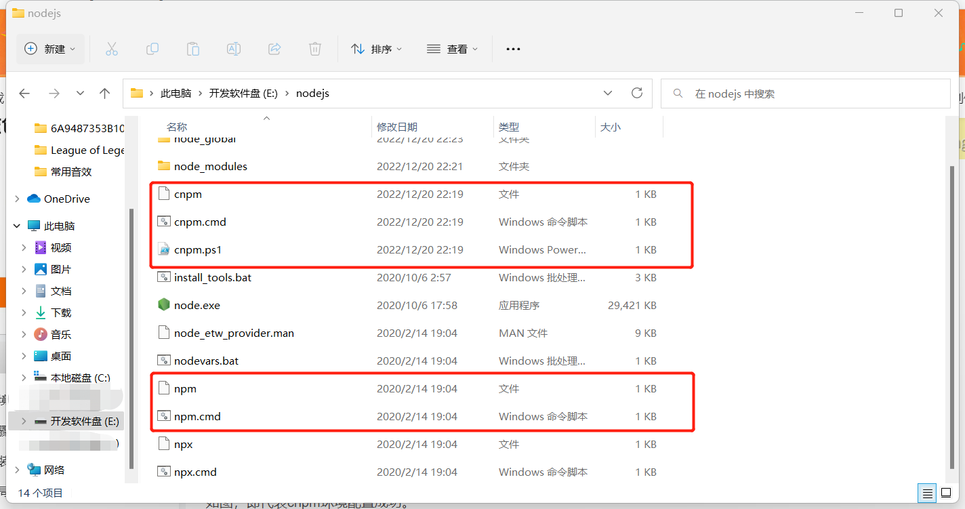This screenshot has width=965, height=509.
Task: Click the Share icon in toolbar
Action: [x=274, y=49]
